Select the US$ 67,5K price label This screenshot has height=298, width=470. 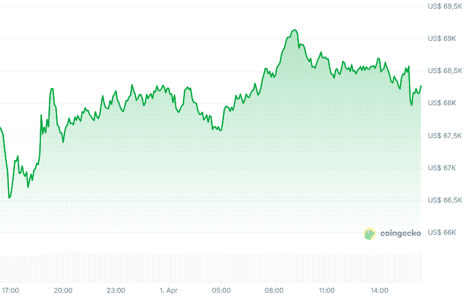[445, 136]
